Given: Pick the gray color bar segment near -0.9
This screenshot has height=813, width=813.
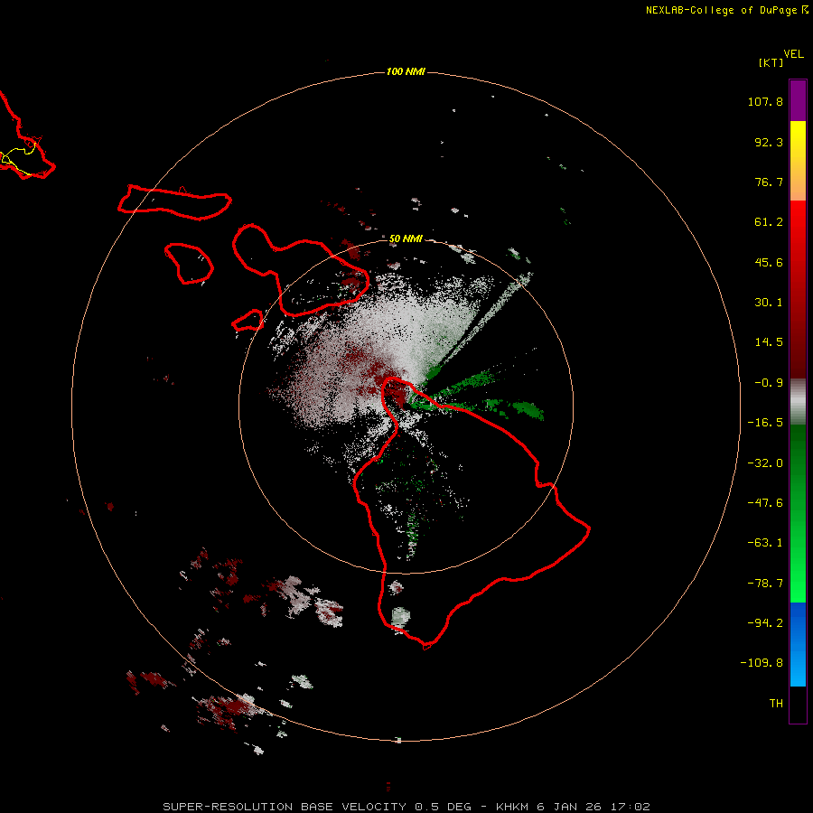Looking at the screenshot, I should click(x=798, y=402).
